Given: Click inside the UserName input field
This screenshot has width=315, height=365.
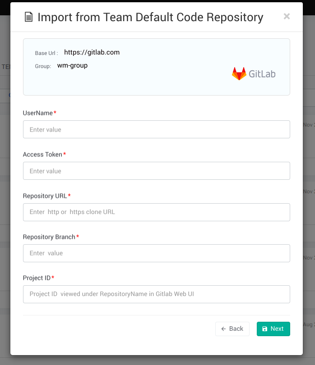Looking at the screenshot, I should 156,129.
